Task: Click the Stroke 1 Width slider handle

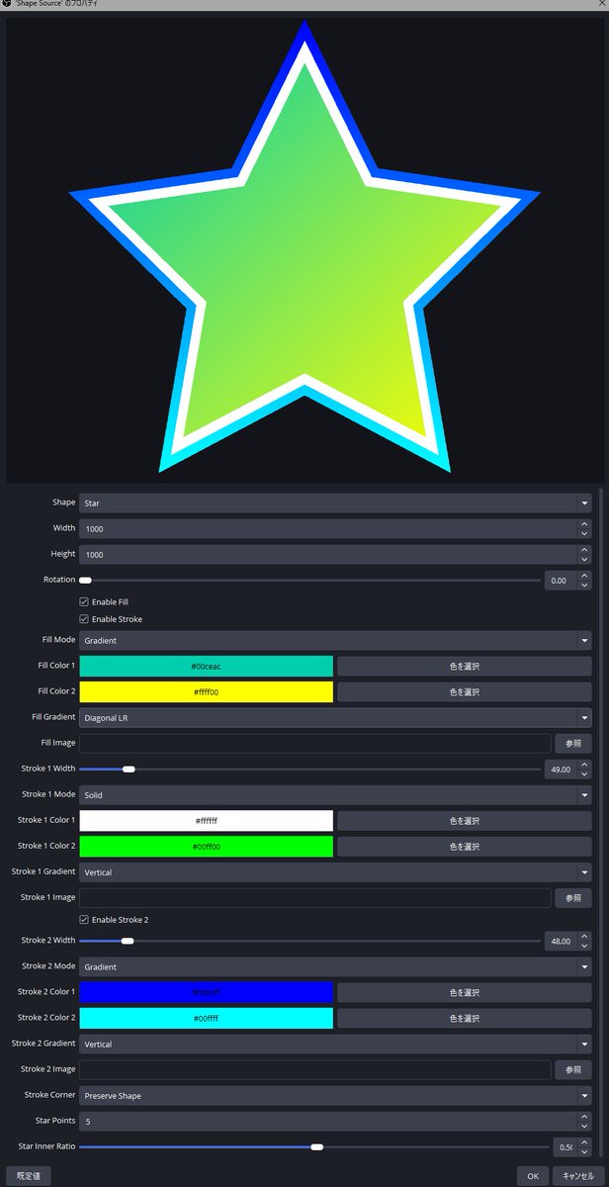Action: click(x=129, y=769)
